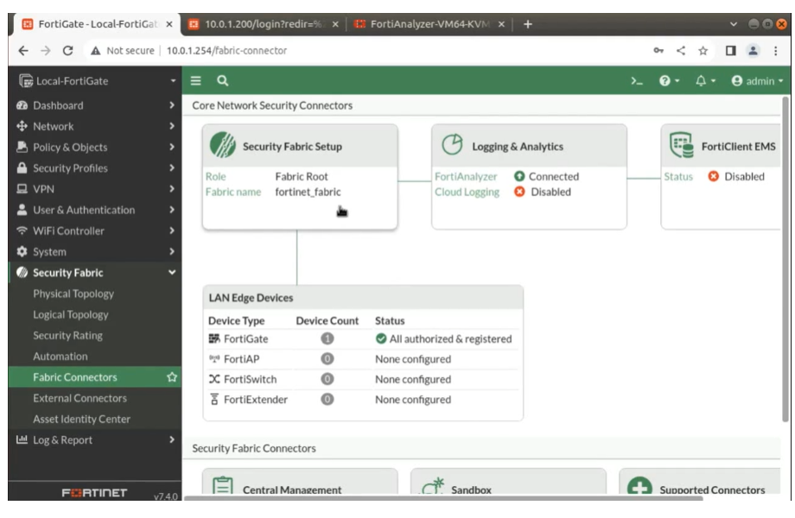795x518 pixels.
Task: Click the Fabric name link
Action: click(233, 192)
